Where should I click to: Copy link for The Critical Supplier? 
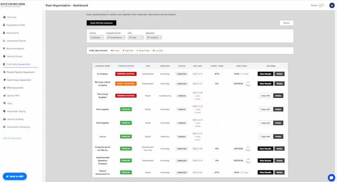[265, 96]
